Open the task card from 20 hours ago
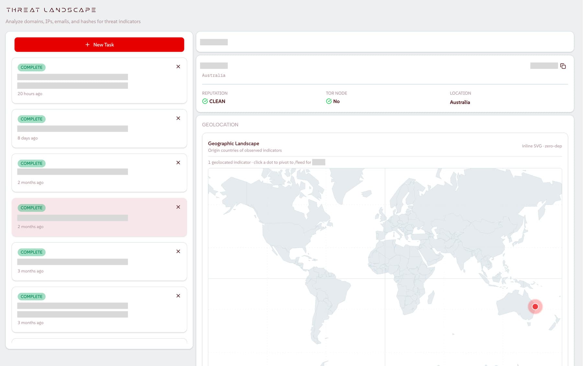The height and width of the screenshot is (366, 583). (x=99, y=81)
